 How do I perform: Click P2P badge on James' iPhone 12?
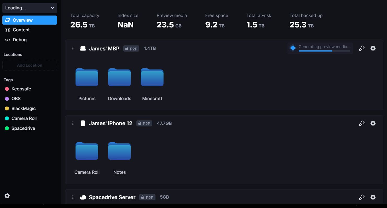pos(144,123)
